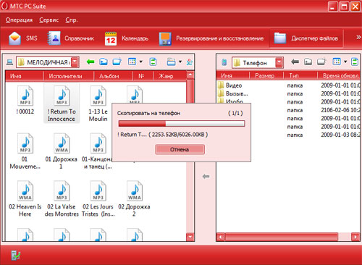Open the Сервис menu
Viewport: 362px width, 265px height.
coord(49,20)
